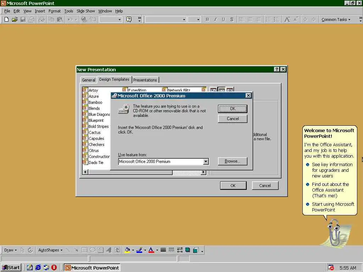Open Fill Color dropdown arrow
Screen dimensions: 363x272
click(133, 250)
